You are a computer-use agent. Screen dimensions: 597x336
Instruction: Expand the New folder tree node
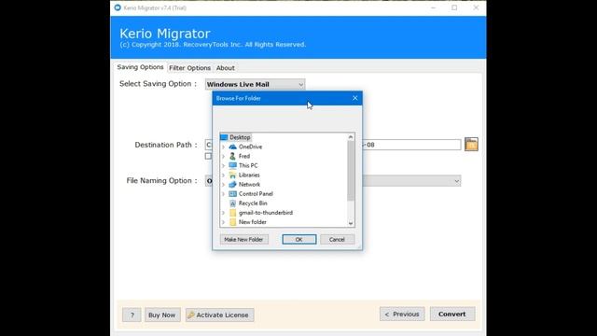(x=224, y=222)
